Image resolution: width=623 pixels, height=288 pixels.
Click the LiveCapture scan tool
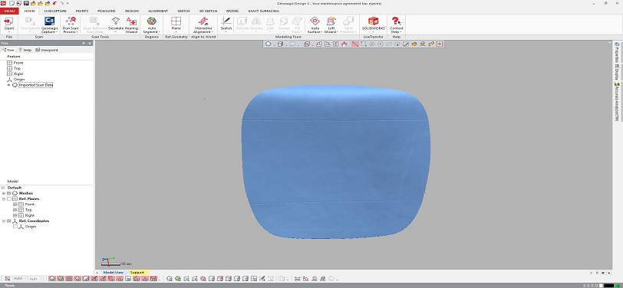[30, 23]
